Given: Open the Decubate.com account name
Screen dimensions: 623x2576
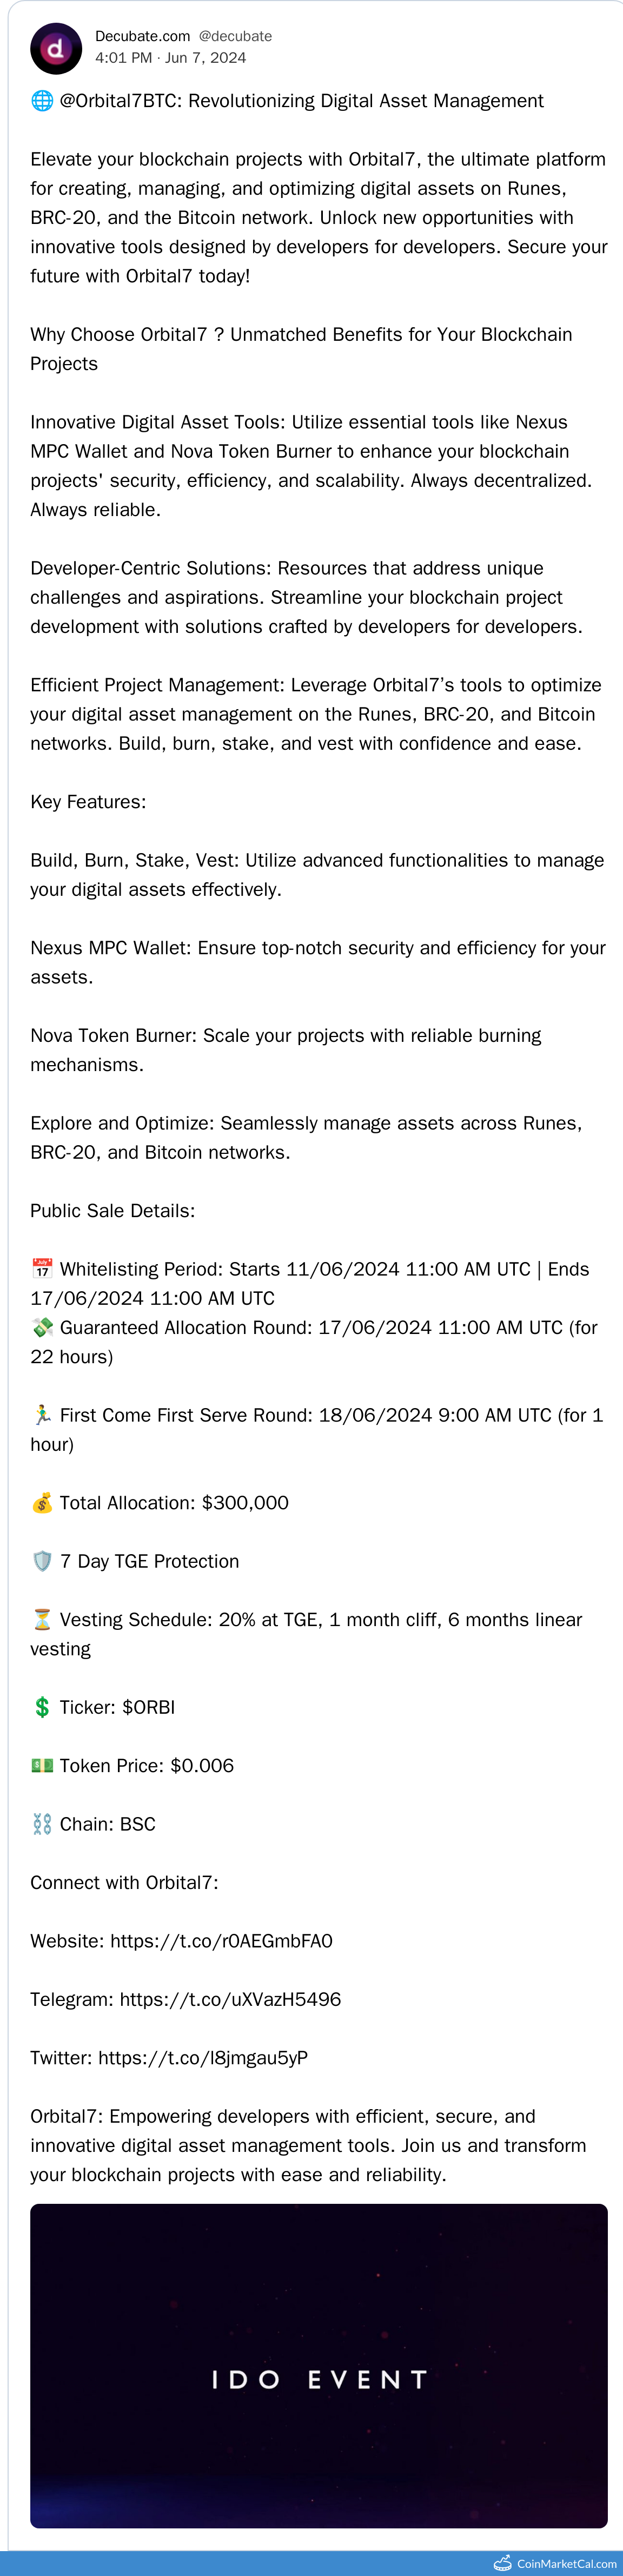Looking at the screenshot, I should [x=142, y=36].
